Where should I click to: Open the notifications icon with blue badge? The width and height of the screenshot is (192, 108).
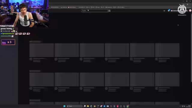click(x=169, y=11)
